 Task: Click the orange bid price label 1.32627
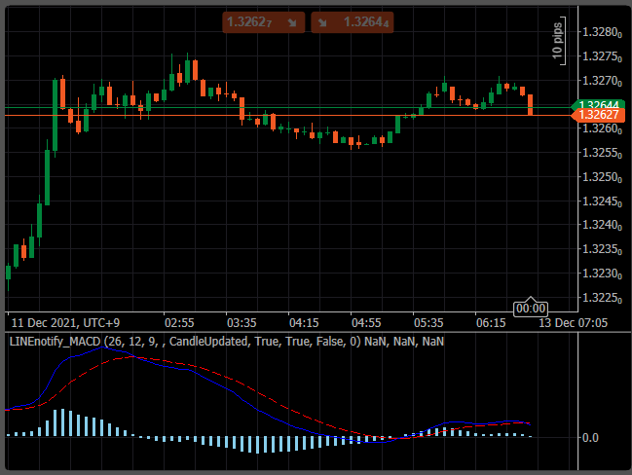[x=598, y=115]
